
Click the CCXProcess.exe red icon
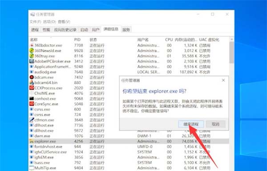(32, 88)
